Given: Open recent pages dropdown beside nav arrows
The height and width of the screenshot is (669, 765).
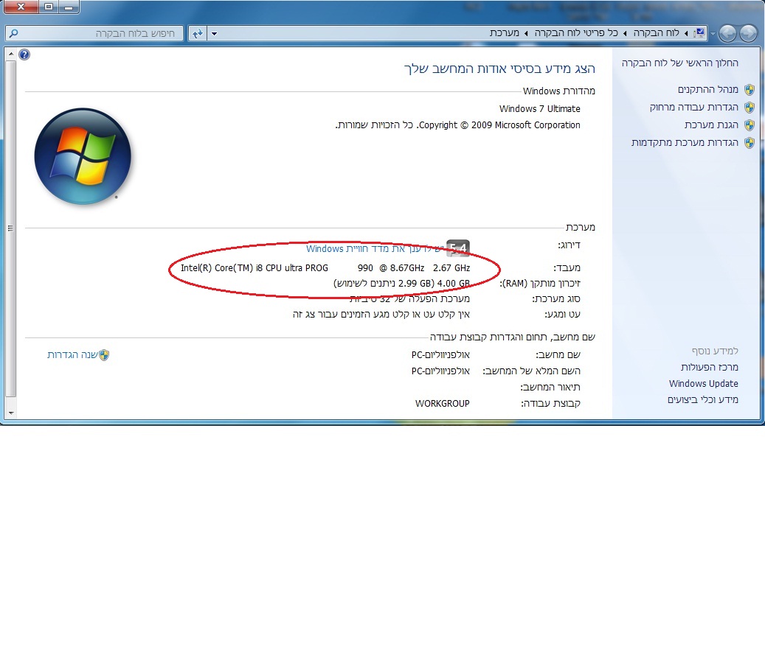Looking at the screenshot, I should click(713, 34).
